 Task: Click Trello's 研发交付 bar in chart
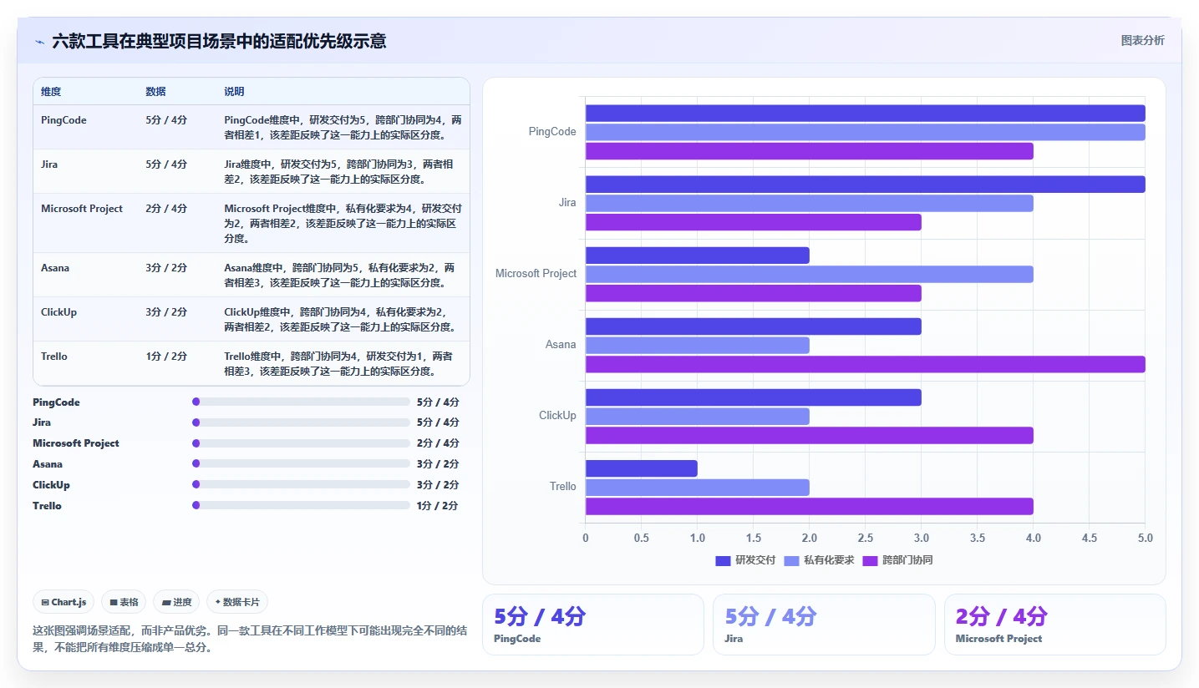tap(641, 468)
